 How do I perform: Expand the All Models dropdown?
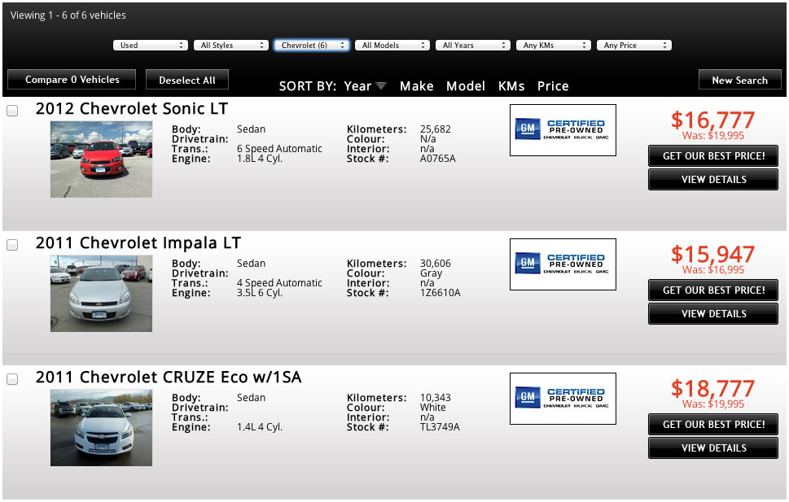coord(392,46)
